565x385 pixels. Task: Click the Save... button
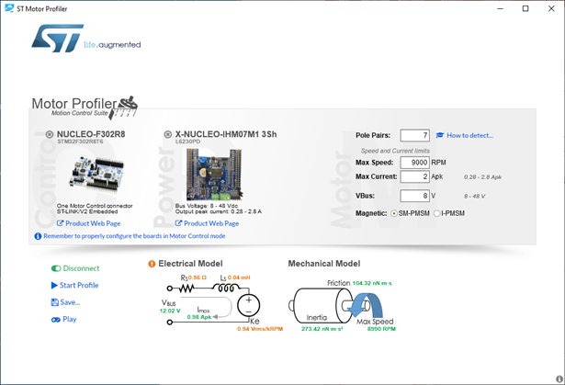(x=66, y=301)
